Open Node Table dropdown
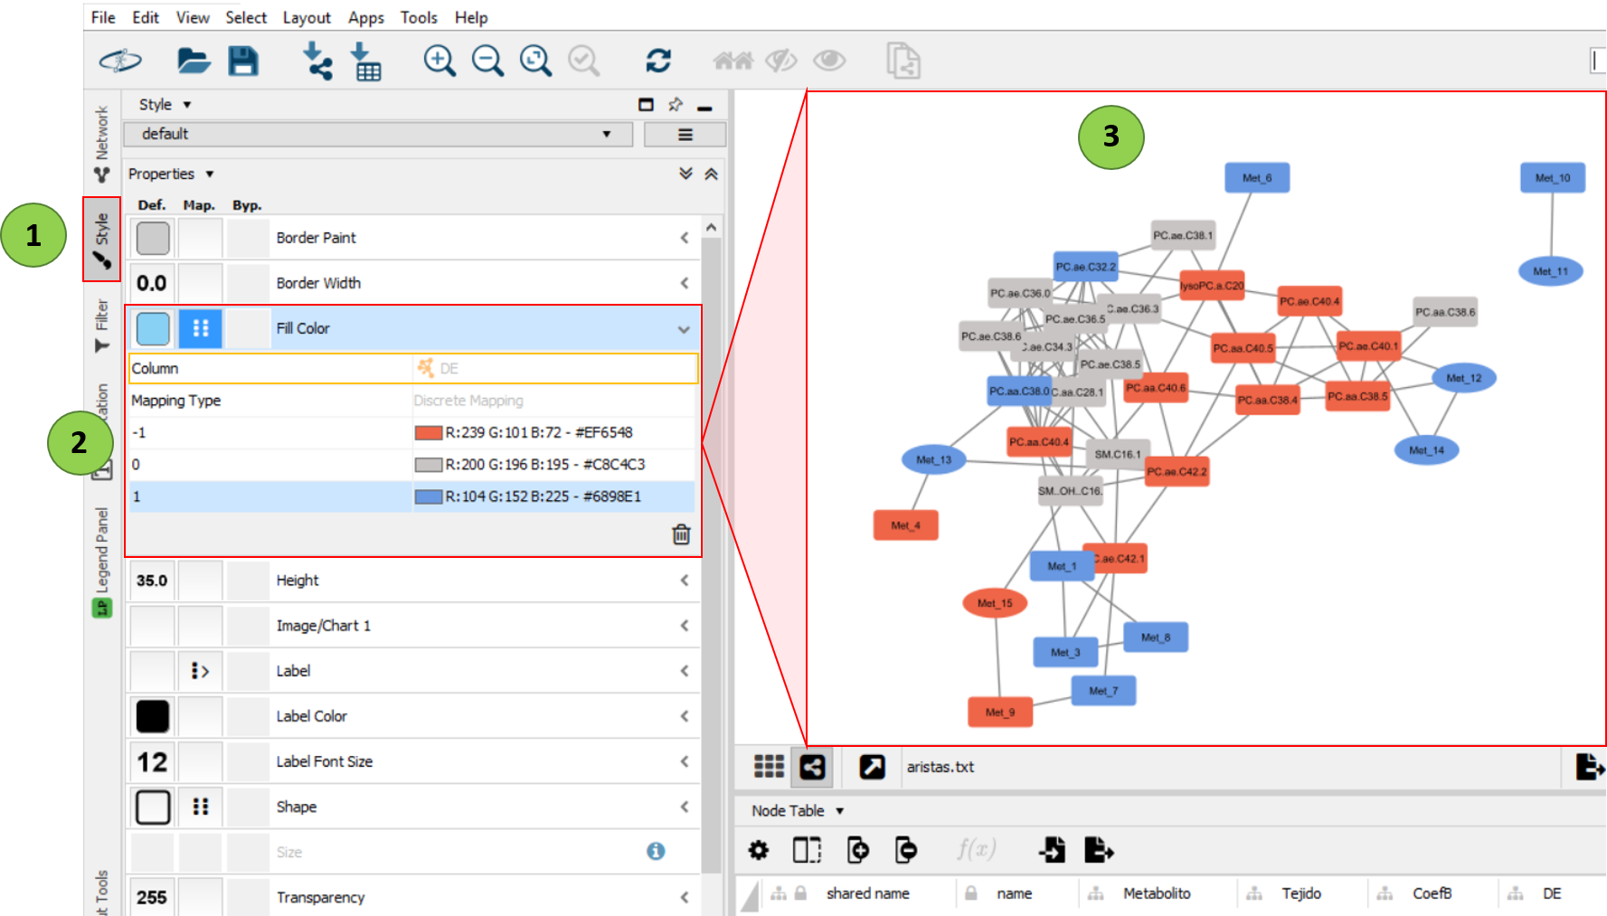Viewport: 1607px width, 916px height. point(840,811)
